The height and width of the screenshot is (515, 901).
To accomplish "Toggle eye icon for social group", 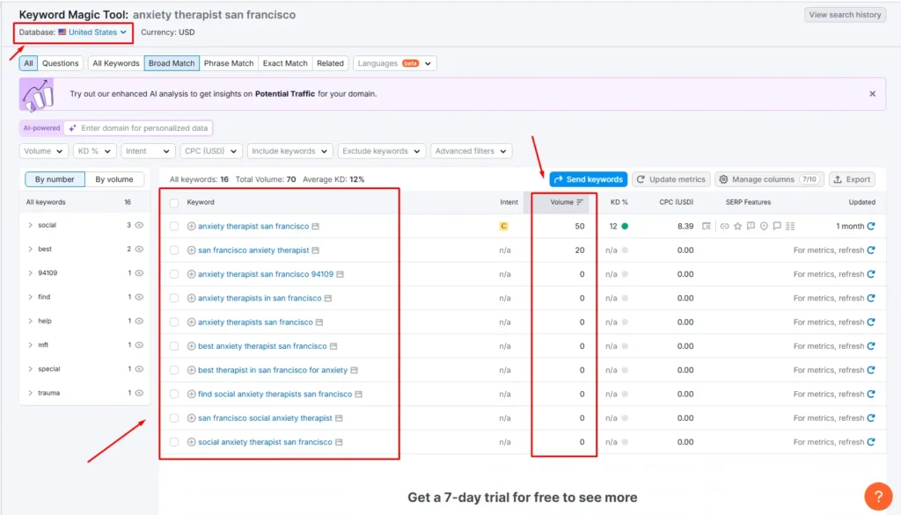I will (139, 225).
